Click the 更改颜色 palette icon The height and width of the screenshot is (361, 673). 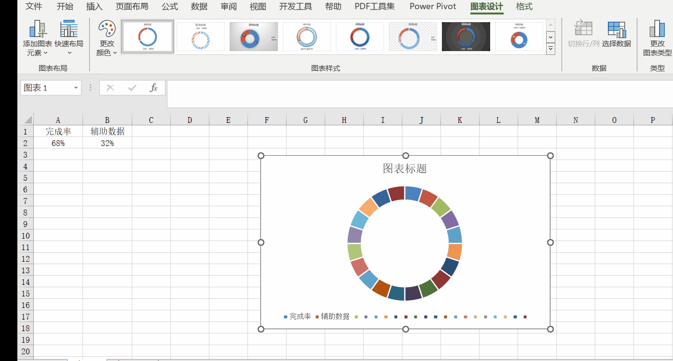(x=107, y=29)
